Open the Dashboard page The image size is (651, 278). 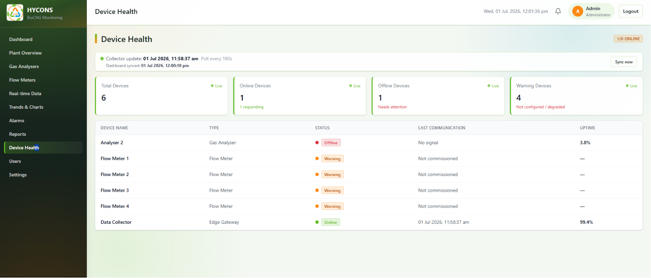[x=43, y=39]
